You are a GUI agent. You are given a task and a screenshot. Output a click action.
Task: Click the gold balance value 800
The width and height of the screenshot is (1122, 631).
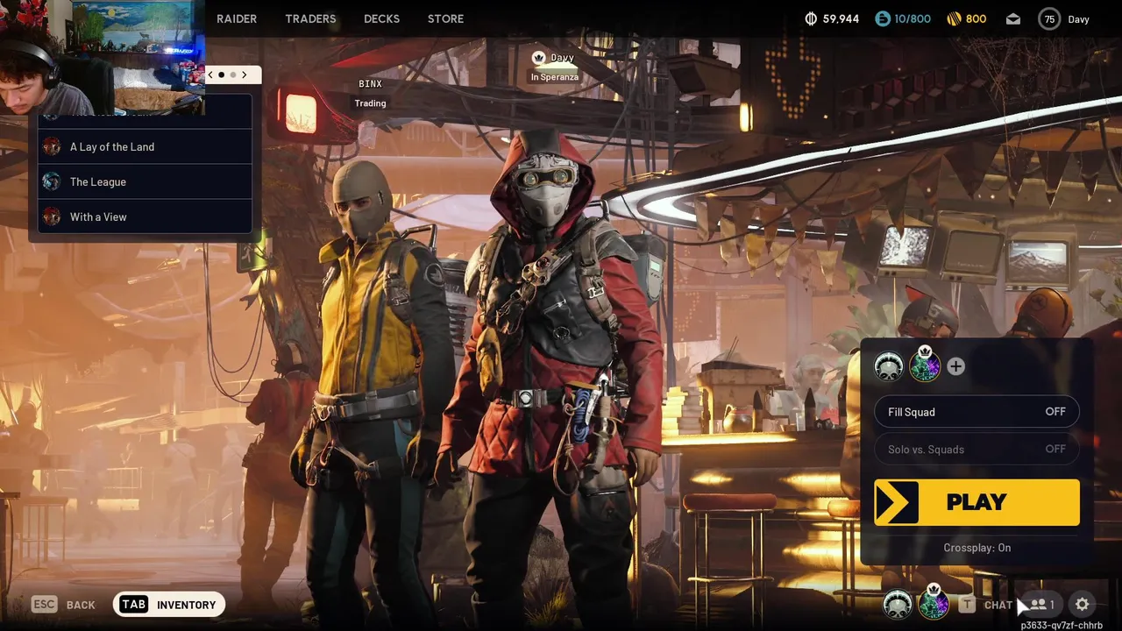976,18
